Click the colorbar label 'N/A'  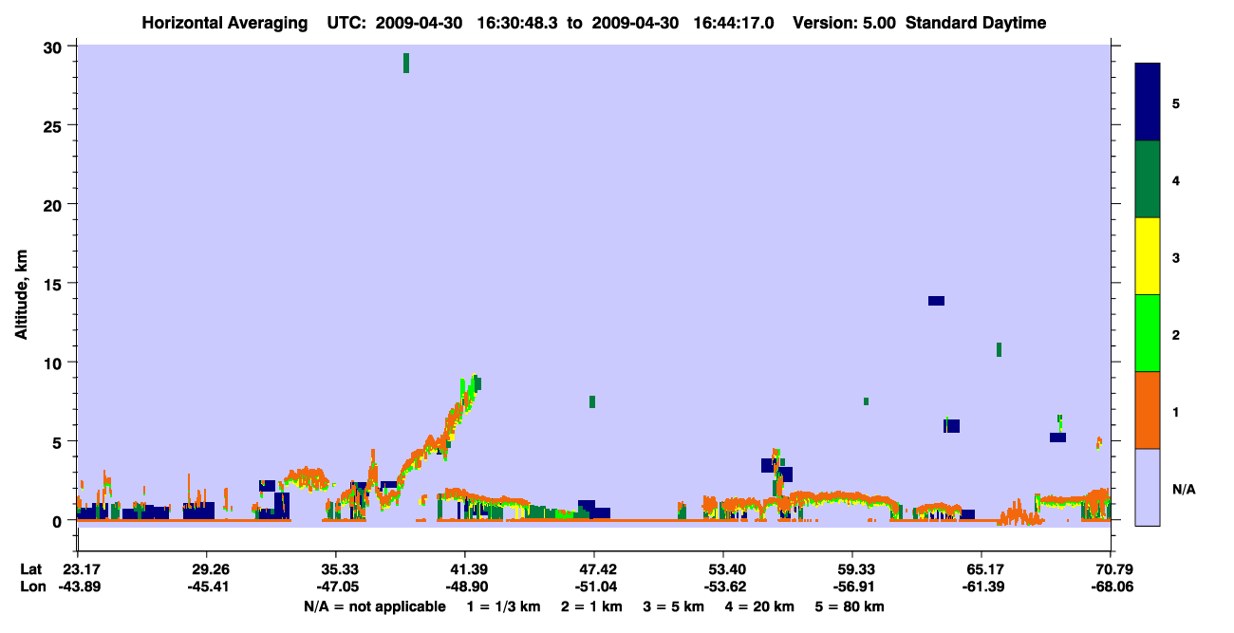[x=1183, y=489]
